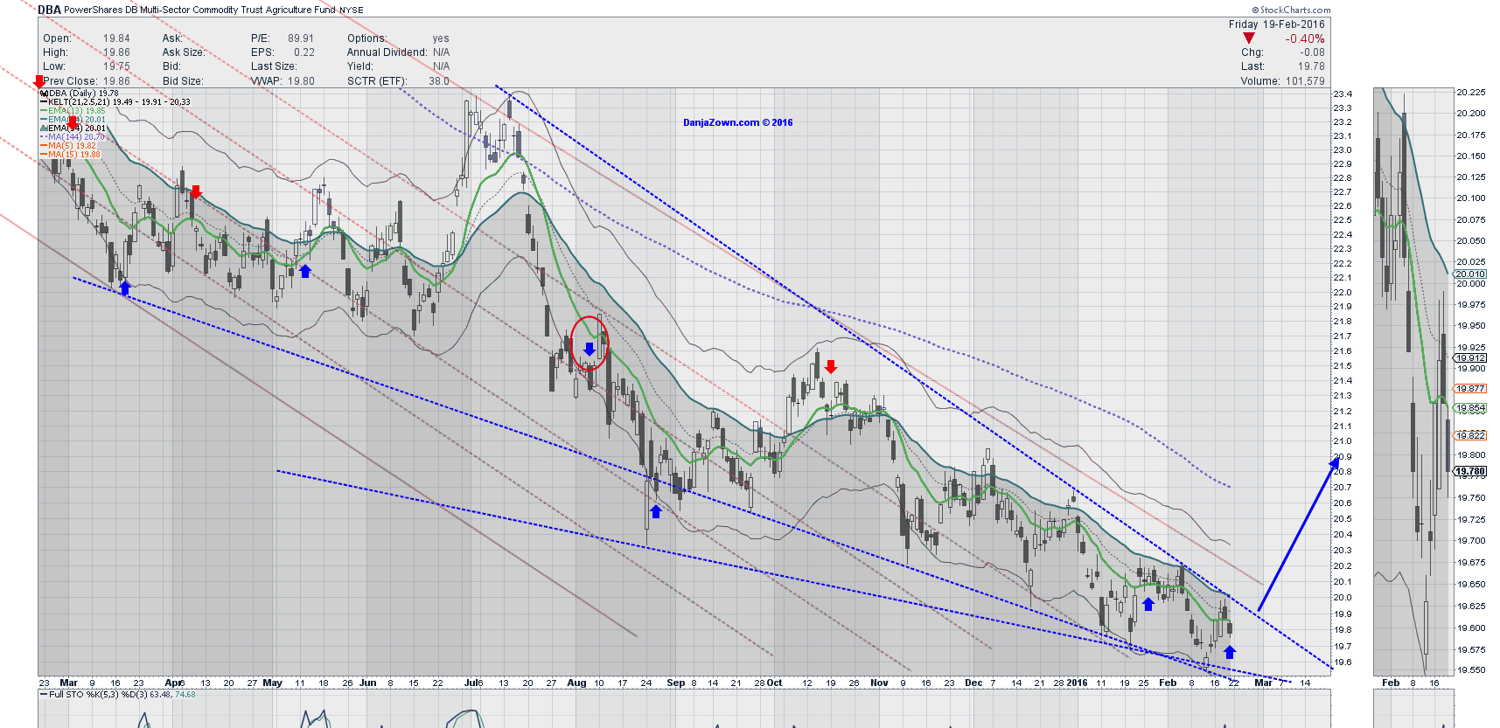The height and width of the screenshot is (728, 1500).
Task: Click the 19.912 price tag on zoom panel
Action: point(1470,358)
